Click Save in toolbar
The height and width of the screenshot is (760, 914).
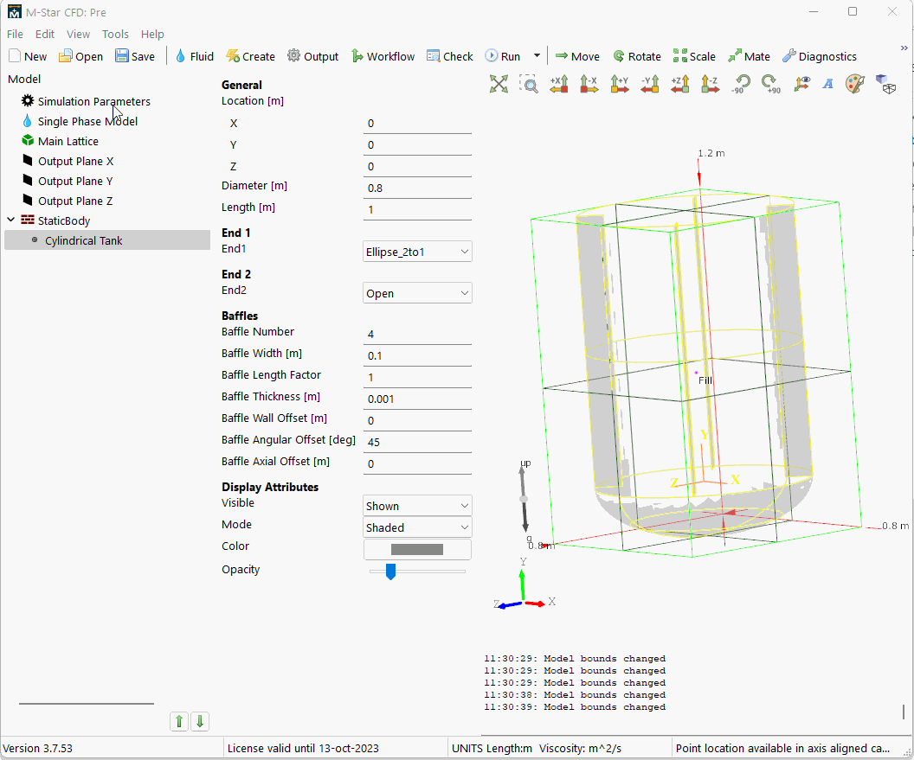point(135,56)
